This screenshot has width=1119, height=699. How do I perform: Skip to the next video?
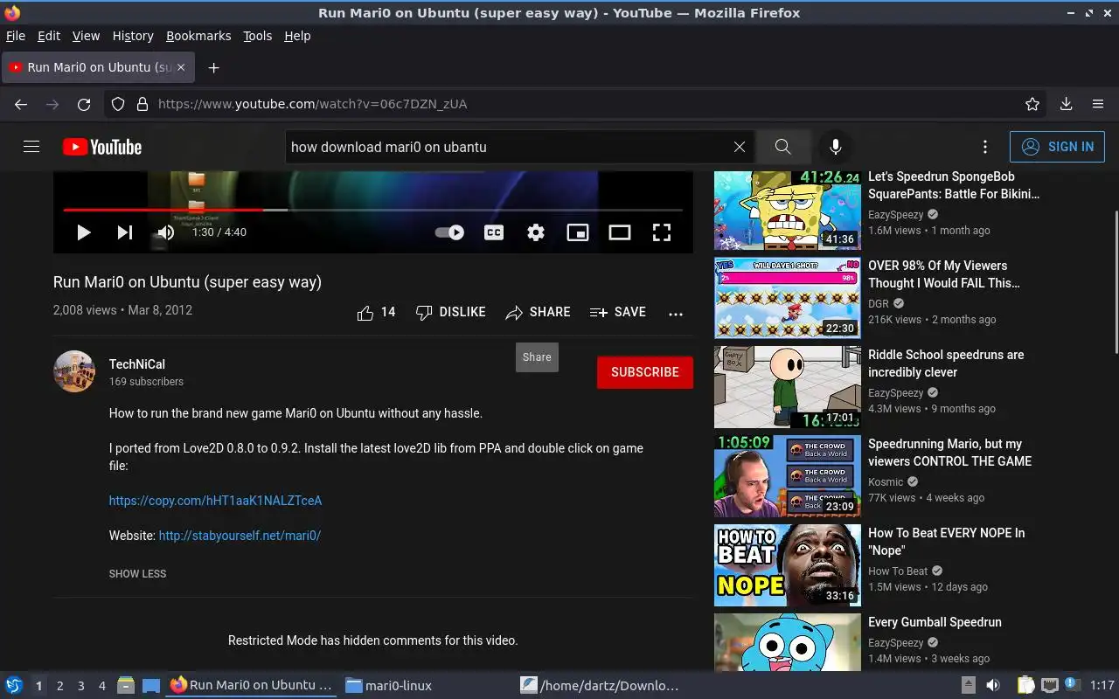[x=125, y=232]
